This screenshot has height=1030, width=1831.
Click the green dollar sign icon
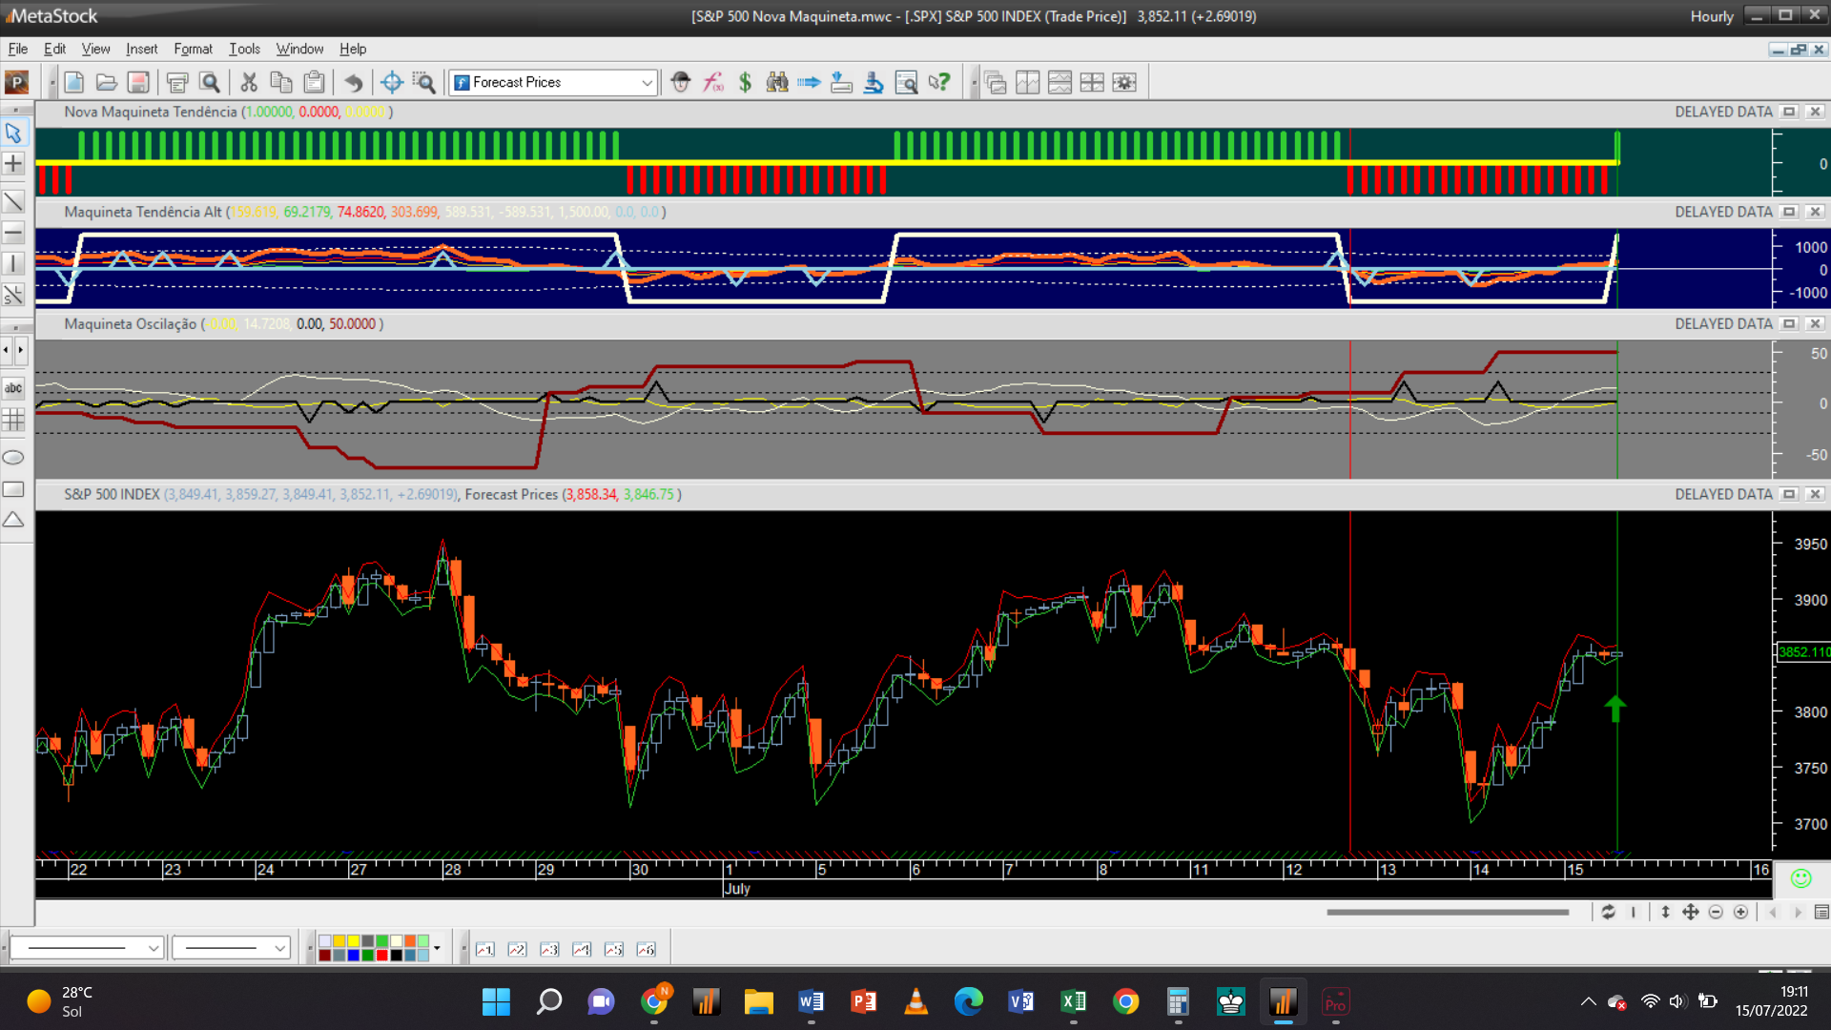point(745,82)
